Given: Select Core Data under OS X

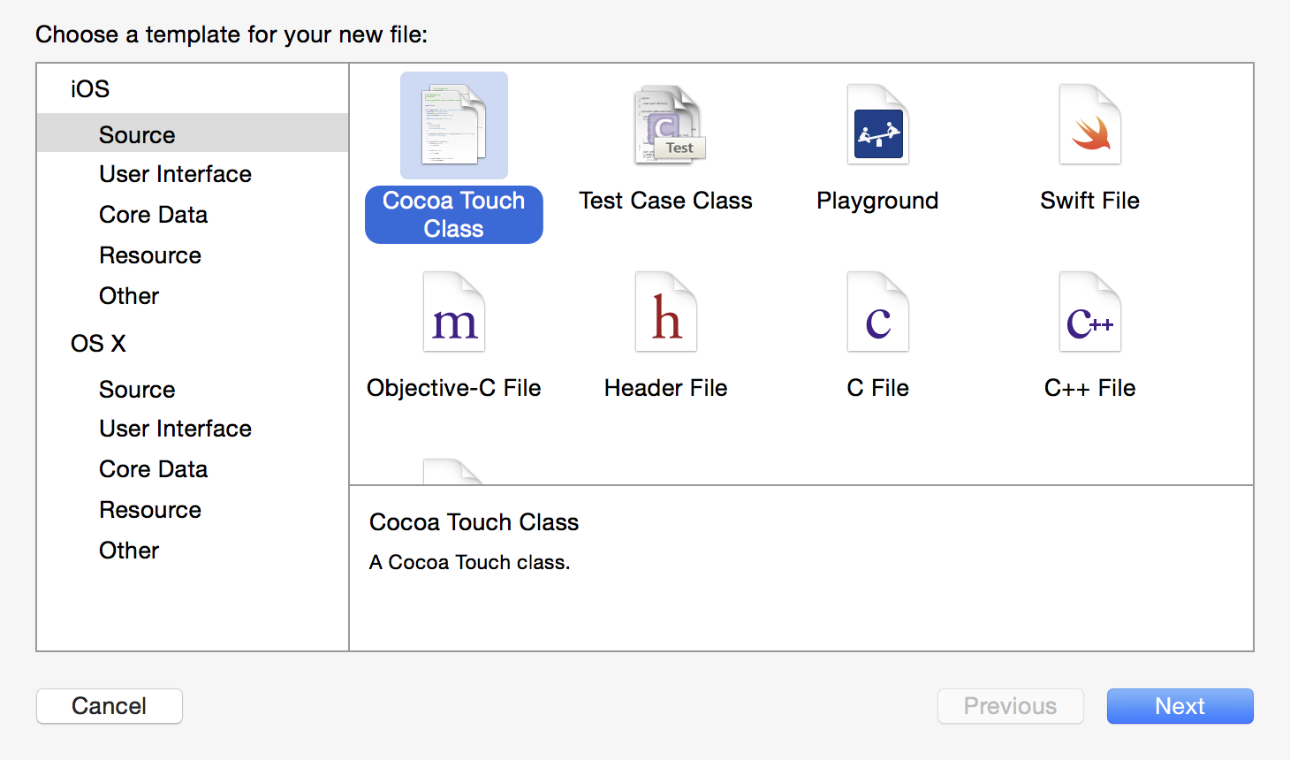Looking at the screenshot, I should click(x=193, y=469).
